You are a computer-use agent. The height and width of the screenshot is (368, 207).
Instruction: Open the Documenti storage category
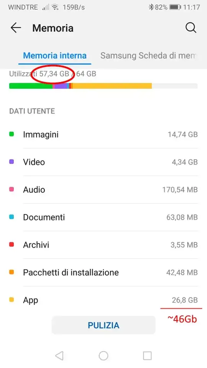(103, 217)
